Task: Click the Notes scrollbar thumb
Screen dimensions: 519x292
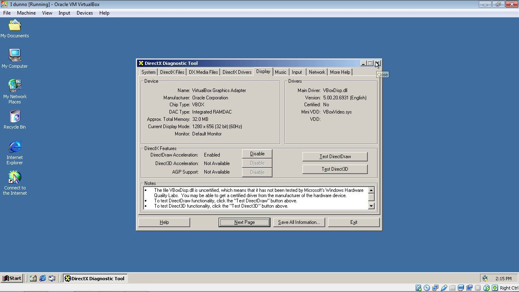Action: pos(371,197)
